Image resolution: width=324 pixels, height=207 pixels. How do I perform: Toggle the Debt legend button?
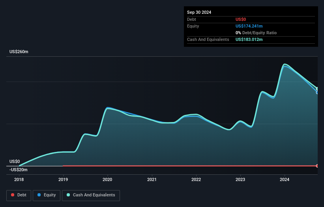[19, 195]
